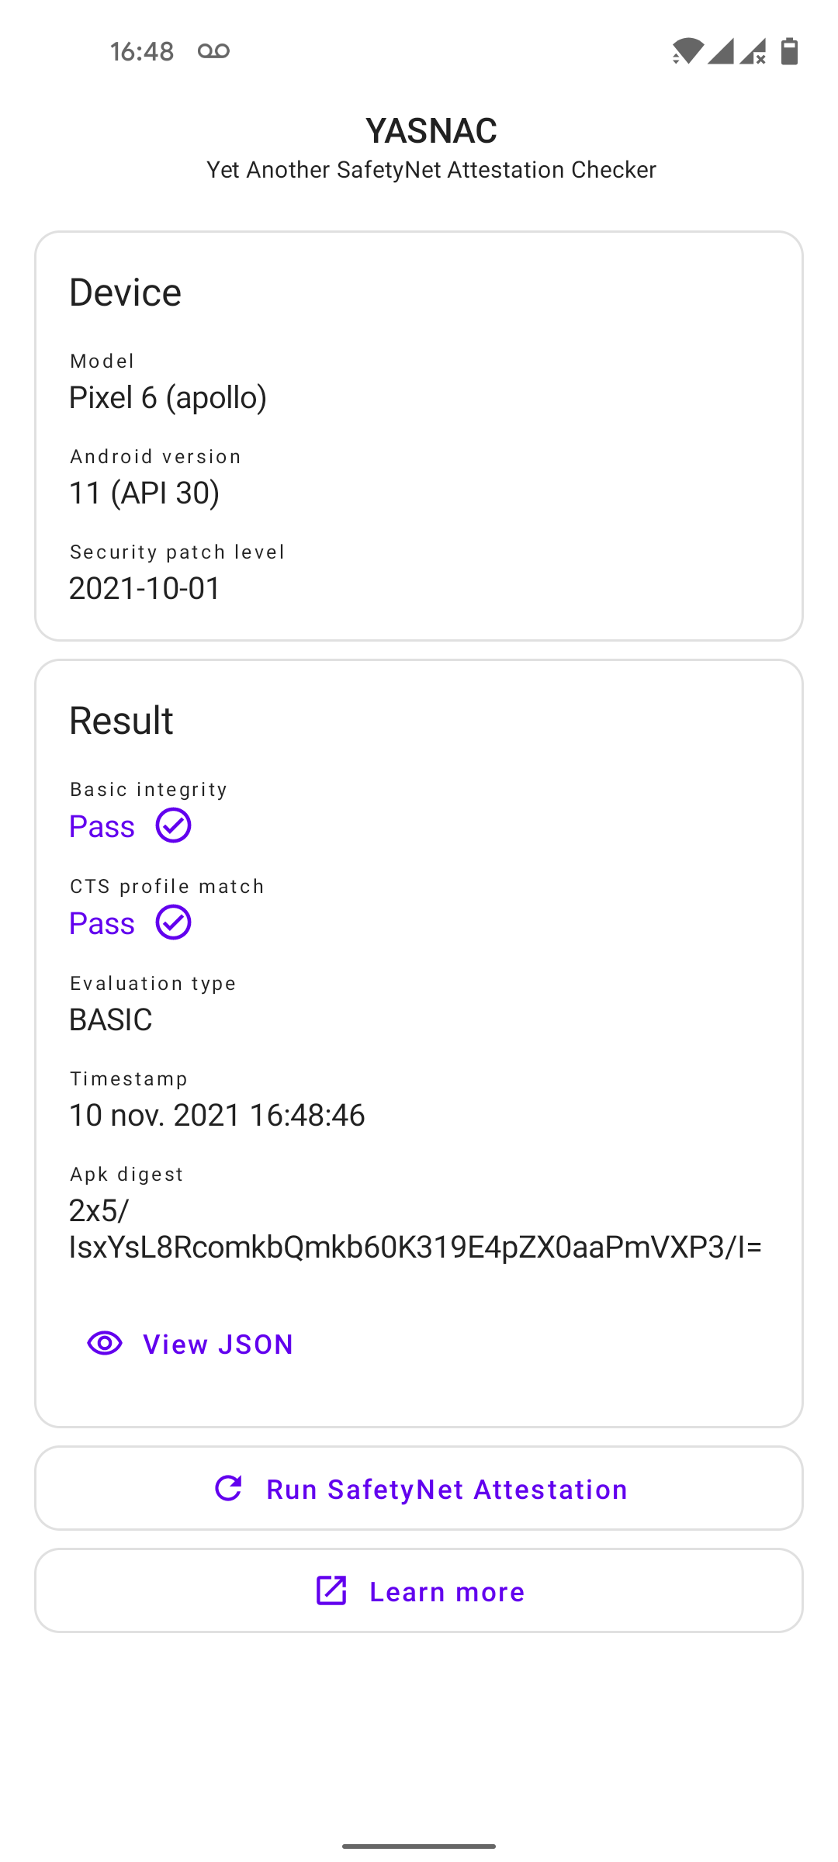This screenshot has width=838, height=1862.
Task: Open Learn more
Action: coord(419,1590)
